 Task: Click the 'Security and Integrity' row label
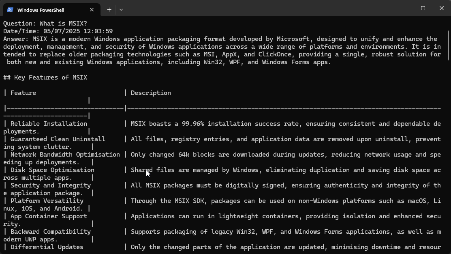[x=51, y=185]
